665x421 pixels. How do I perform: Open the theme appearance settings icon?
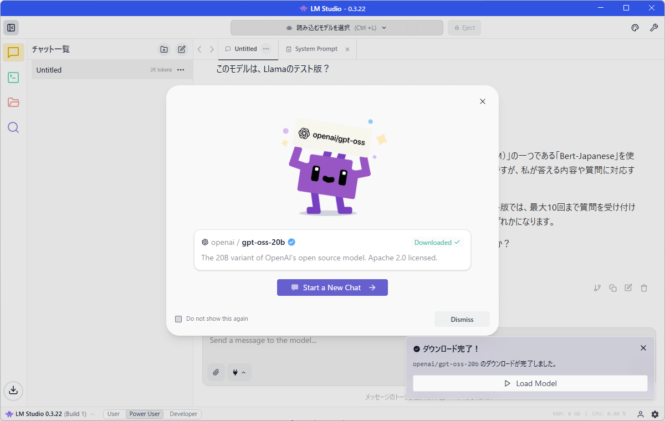point(635,27)
